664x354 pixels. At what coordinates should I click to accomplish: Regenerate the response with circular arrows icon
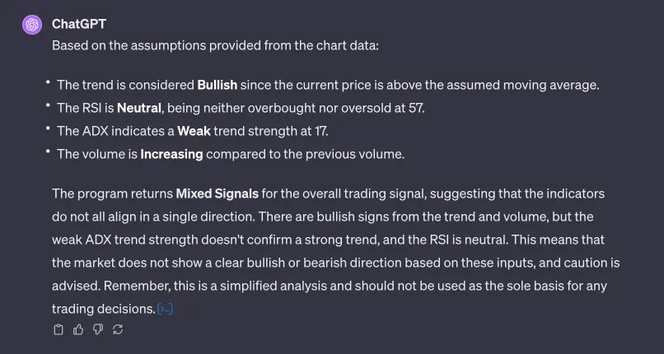118,329
